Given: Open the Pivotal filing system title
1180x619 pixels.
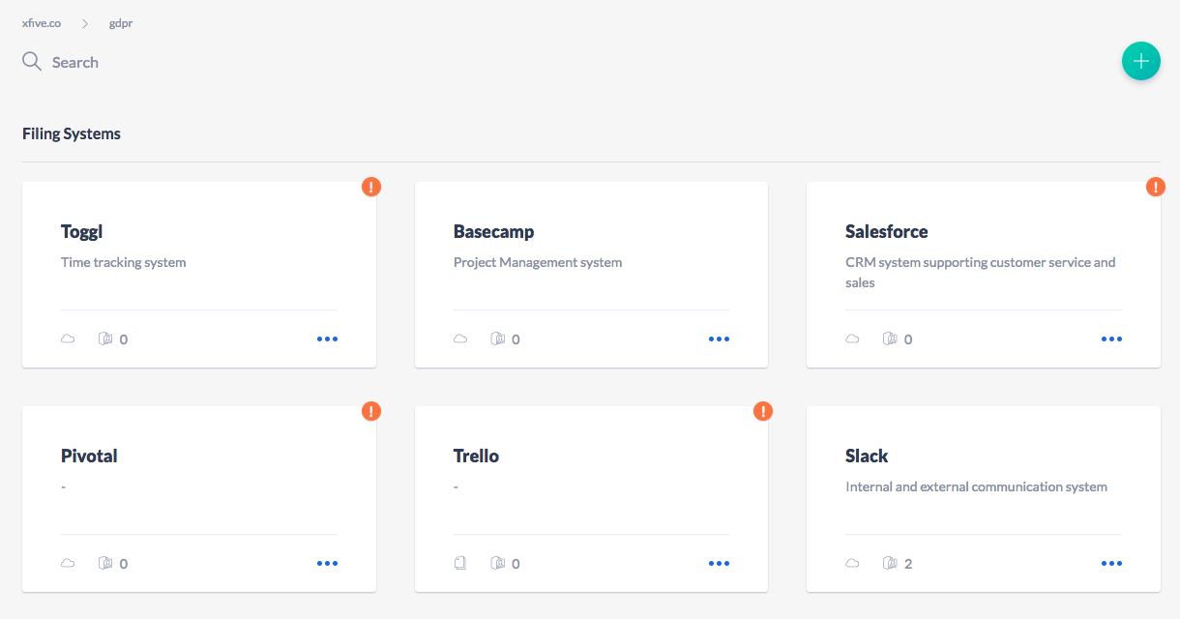Looking at the screenshot, I should tap(89, 457).
